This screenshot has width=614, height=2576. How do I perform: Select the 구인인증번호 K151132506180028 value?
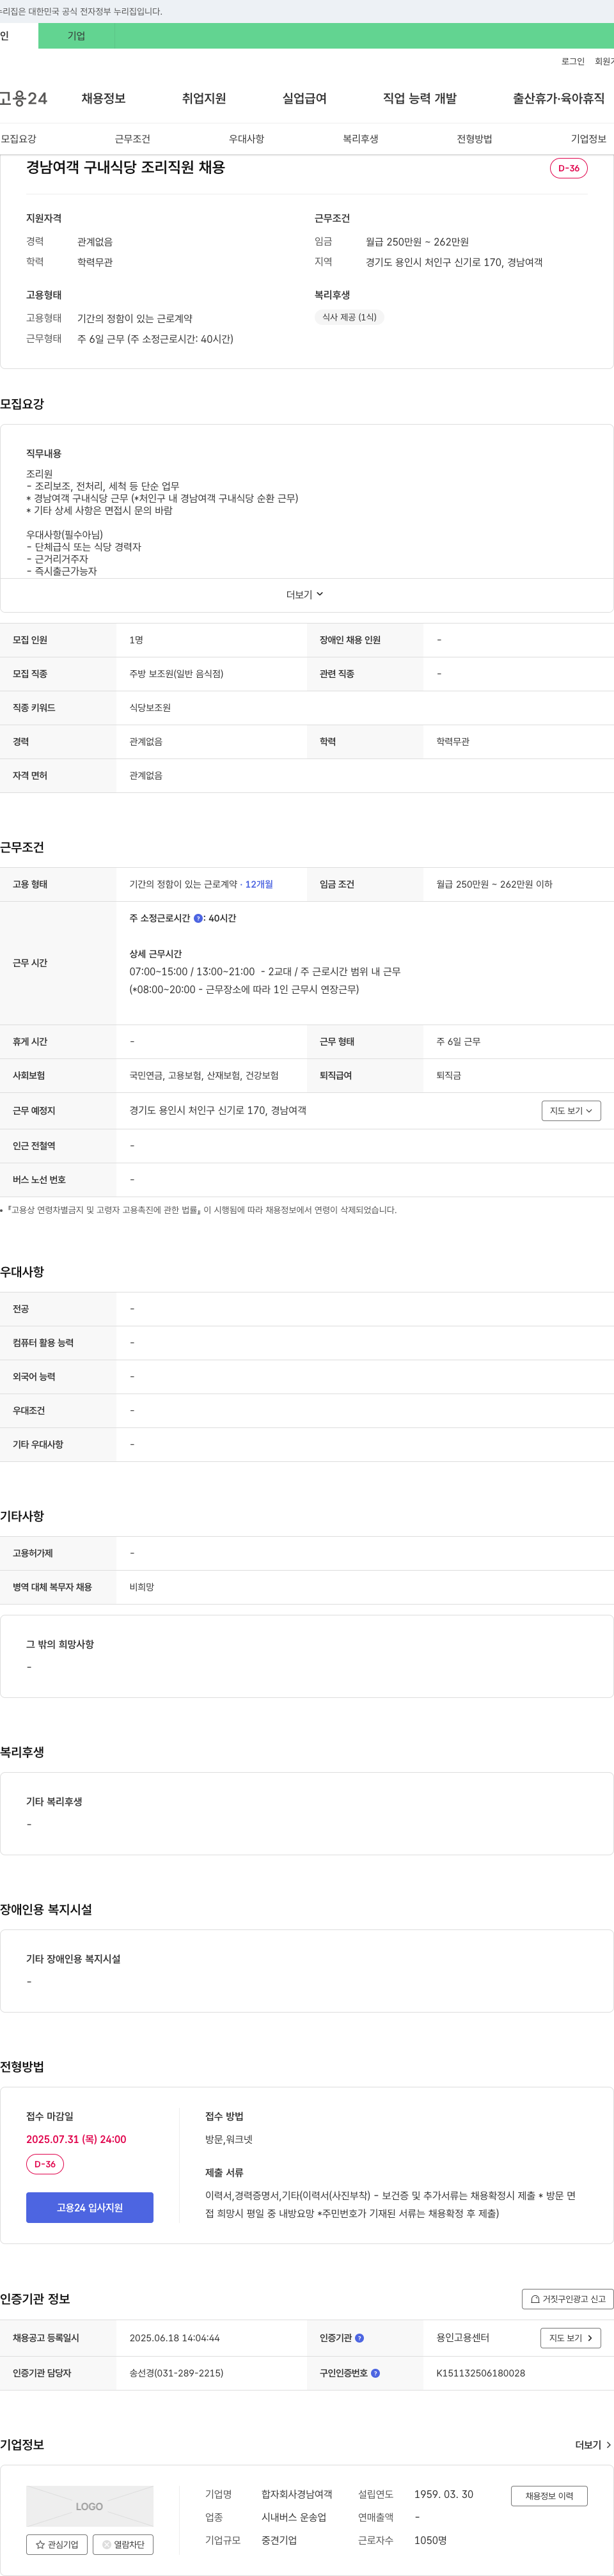click(480, 2373)
